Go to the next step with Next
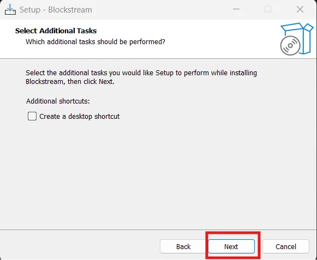 pyautogui.click(x=231, y=246)
